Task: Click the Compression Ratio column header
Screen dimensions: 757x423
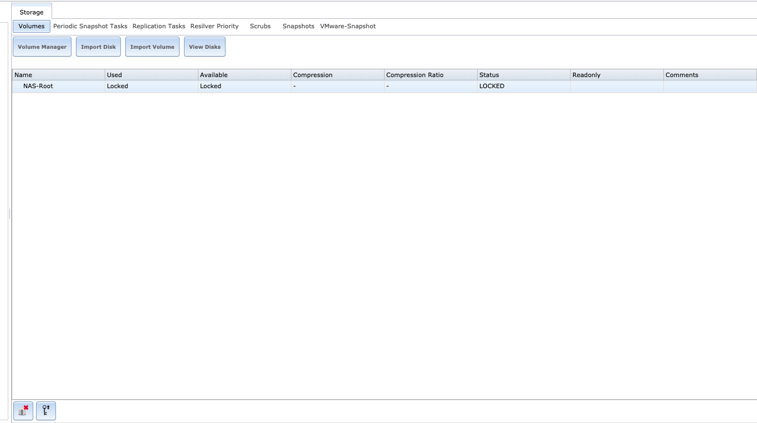Action: [431, 75]
